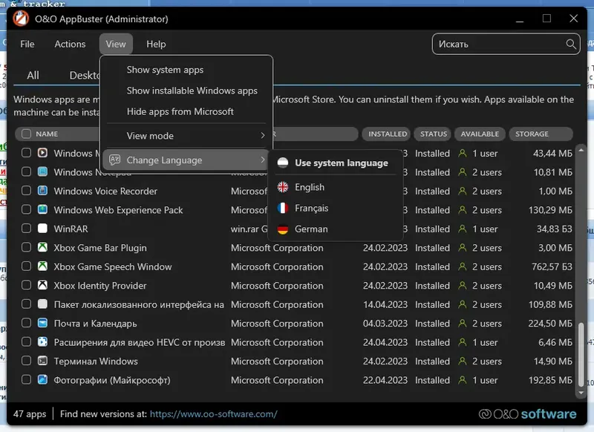
Task: Click the Xbox Game Bar Plugin icon
Action: click(42, 248)
